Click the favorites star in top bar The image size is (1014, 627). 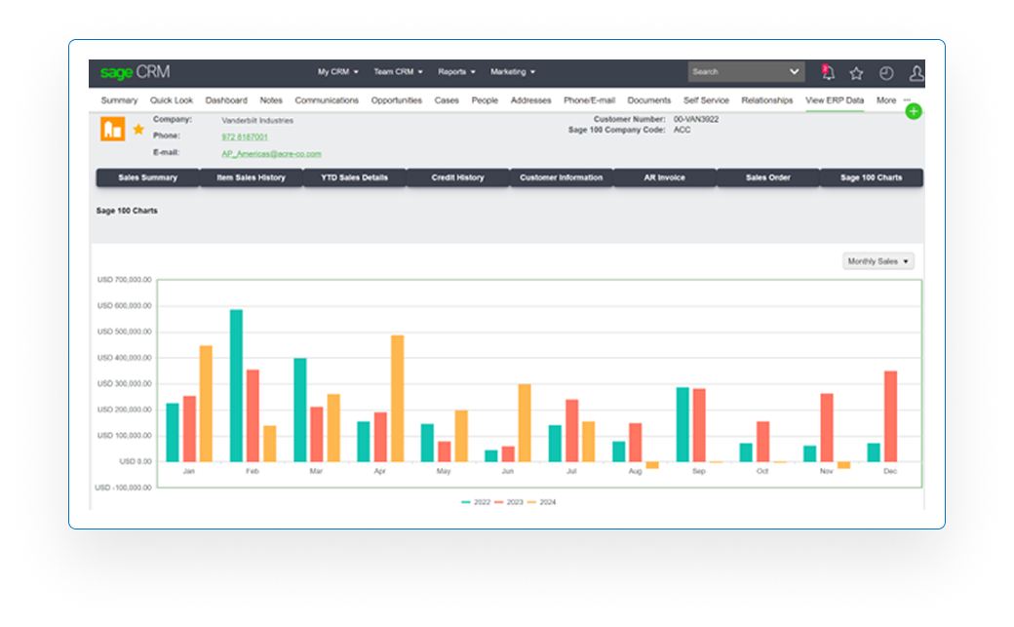(x=856, y=73)
